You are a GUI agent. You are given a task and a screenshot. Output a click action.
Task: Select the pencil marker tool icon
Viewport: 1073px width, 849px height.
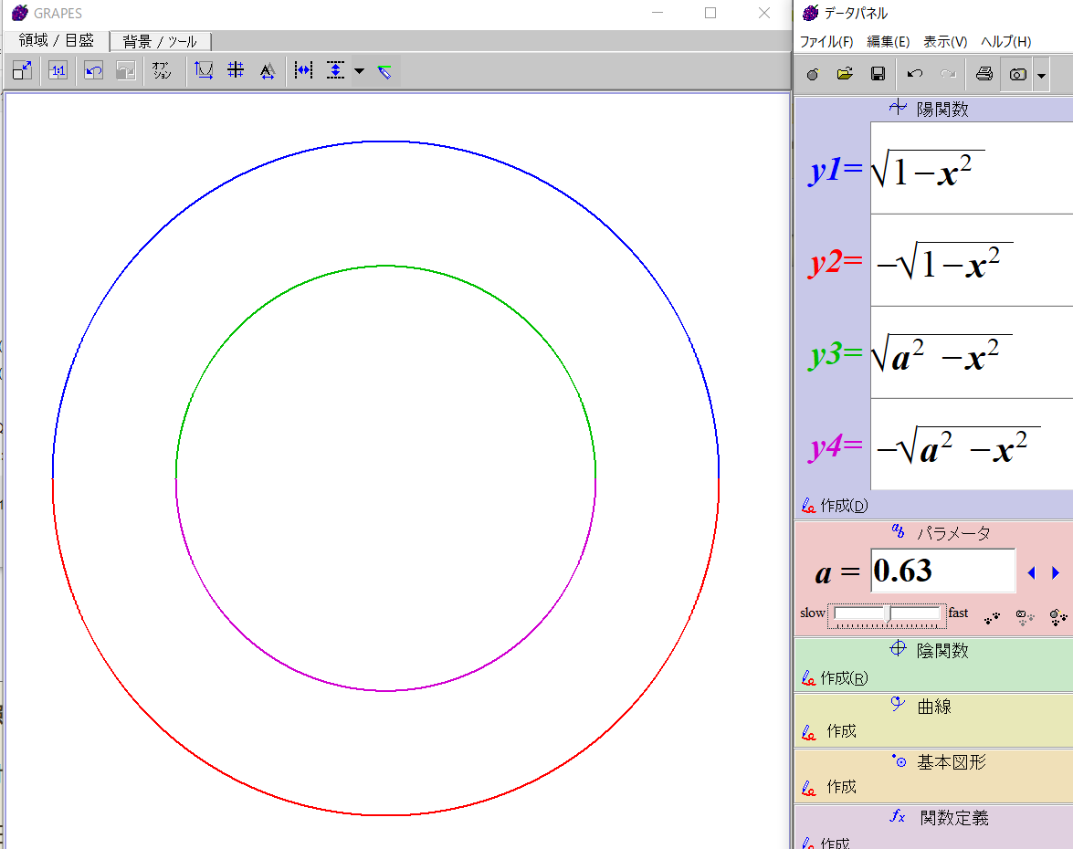pyautogui.click(x=384, y=71)
